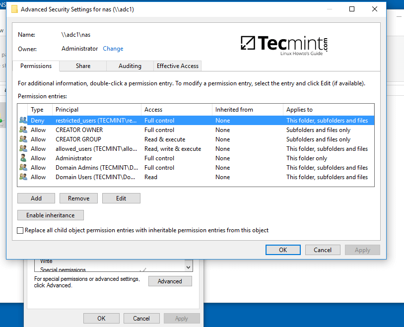This screenshot has height=327, width=404.
Task: Click the single-user icon beside Administrator
Action: pos(23,158)
